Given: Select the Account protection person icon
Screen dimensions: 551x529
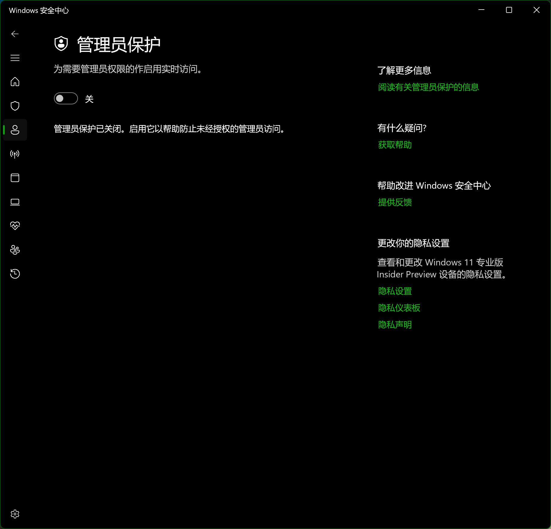Looking at the screenshot, I should click(x=15, y=130).
